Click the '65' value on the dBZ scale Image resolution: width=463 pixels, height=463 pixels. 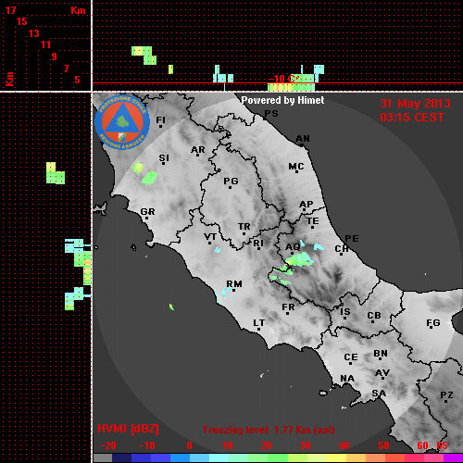tap(442, 445)
